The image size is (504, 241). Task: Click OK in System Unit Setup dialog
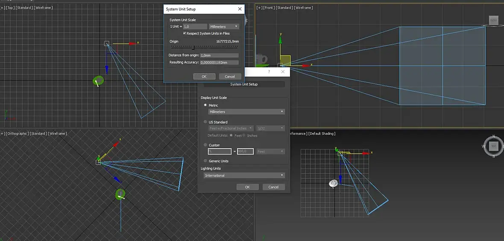tap(204, 77)
